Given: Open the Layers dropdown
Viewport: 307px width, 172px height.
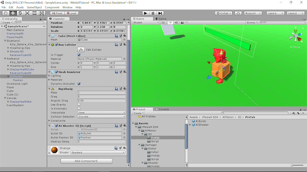Looking at the screenshot, I should coord(275,13).
